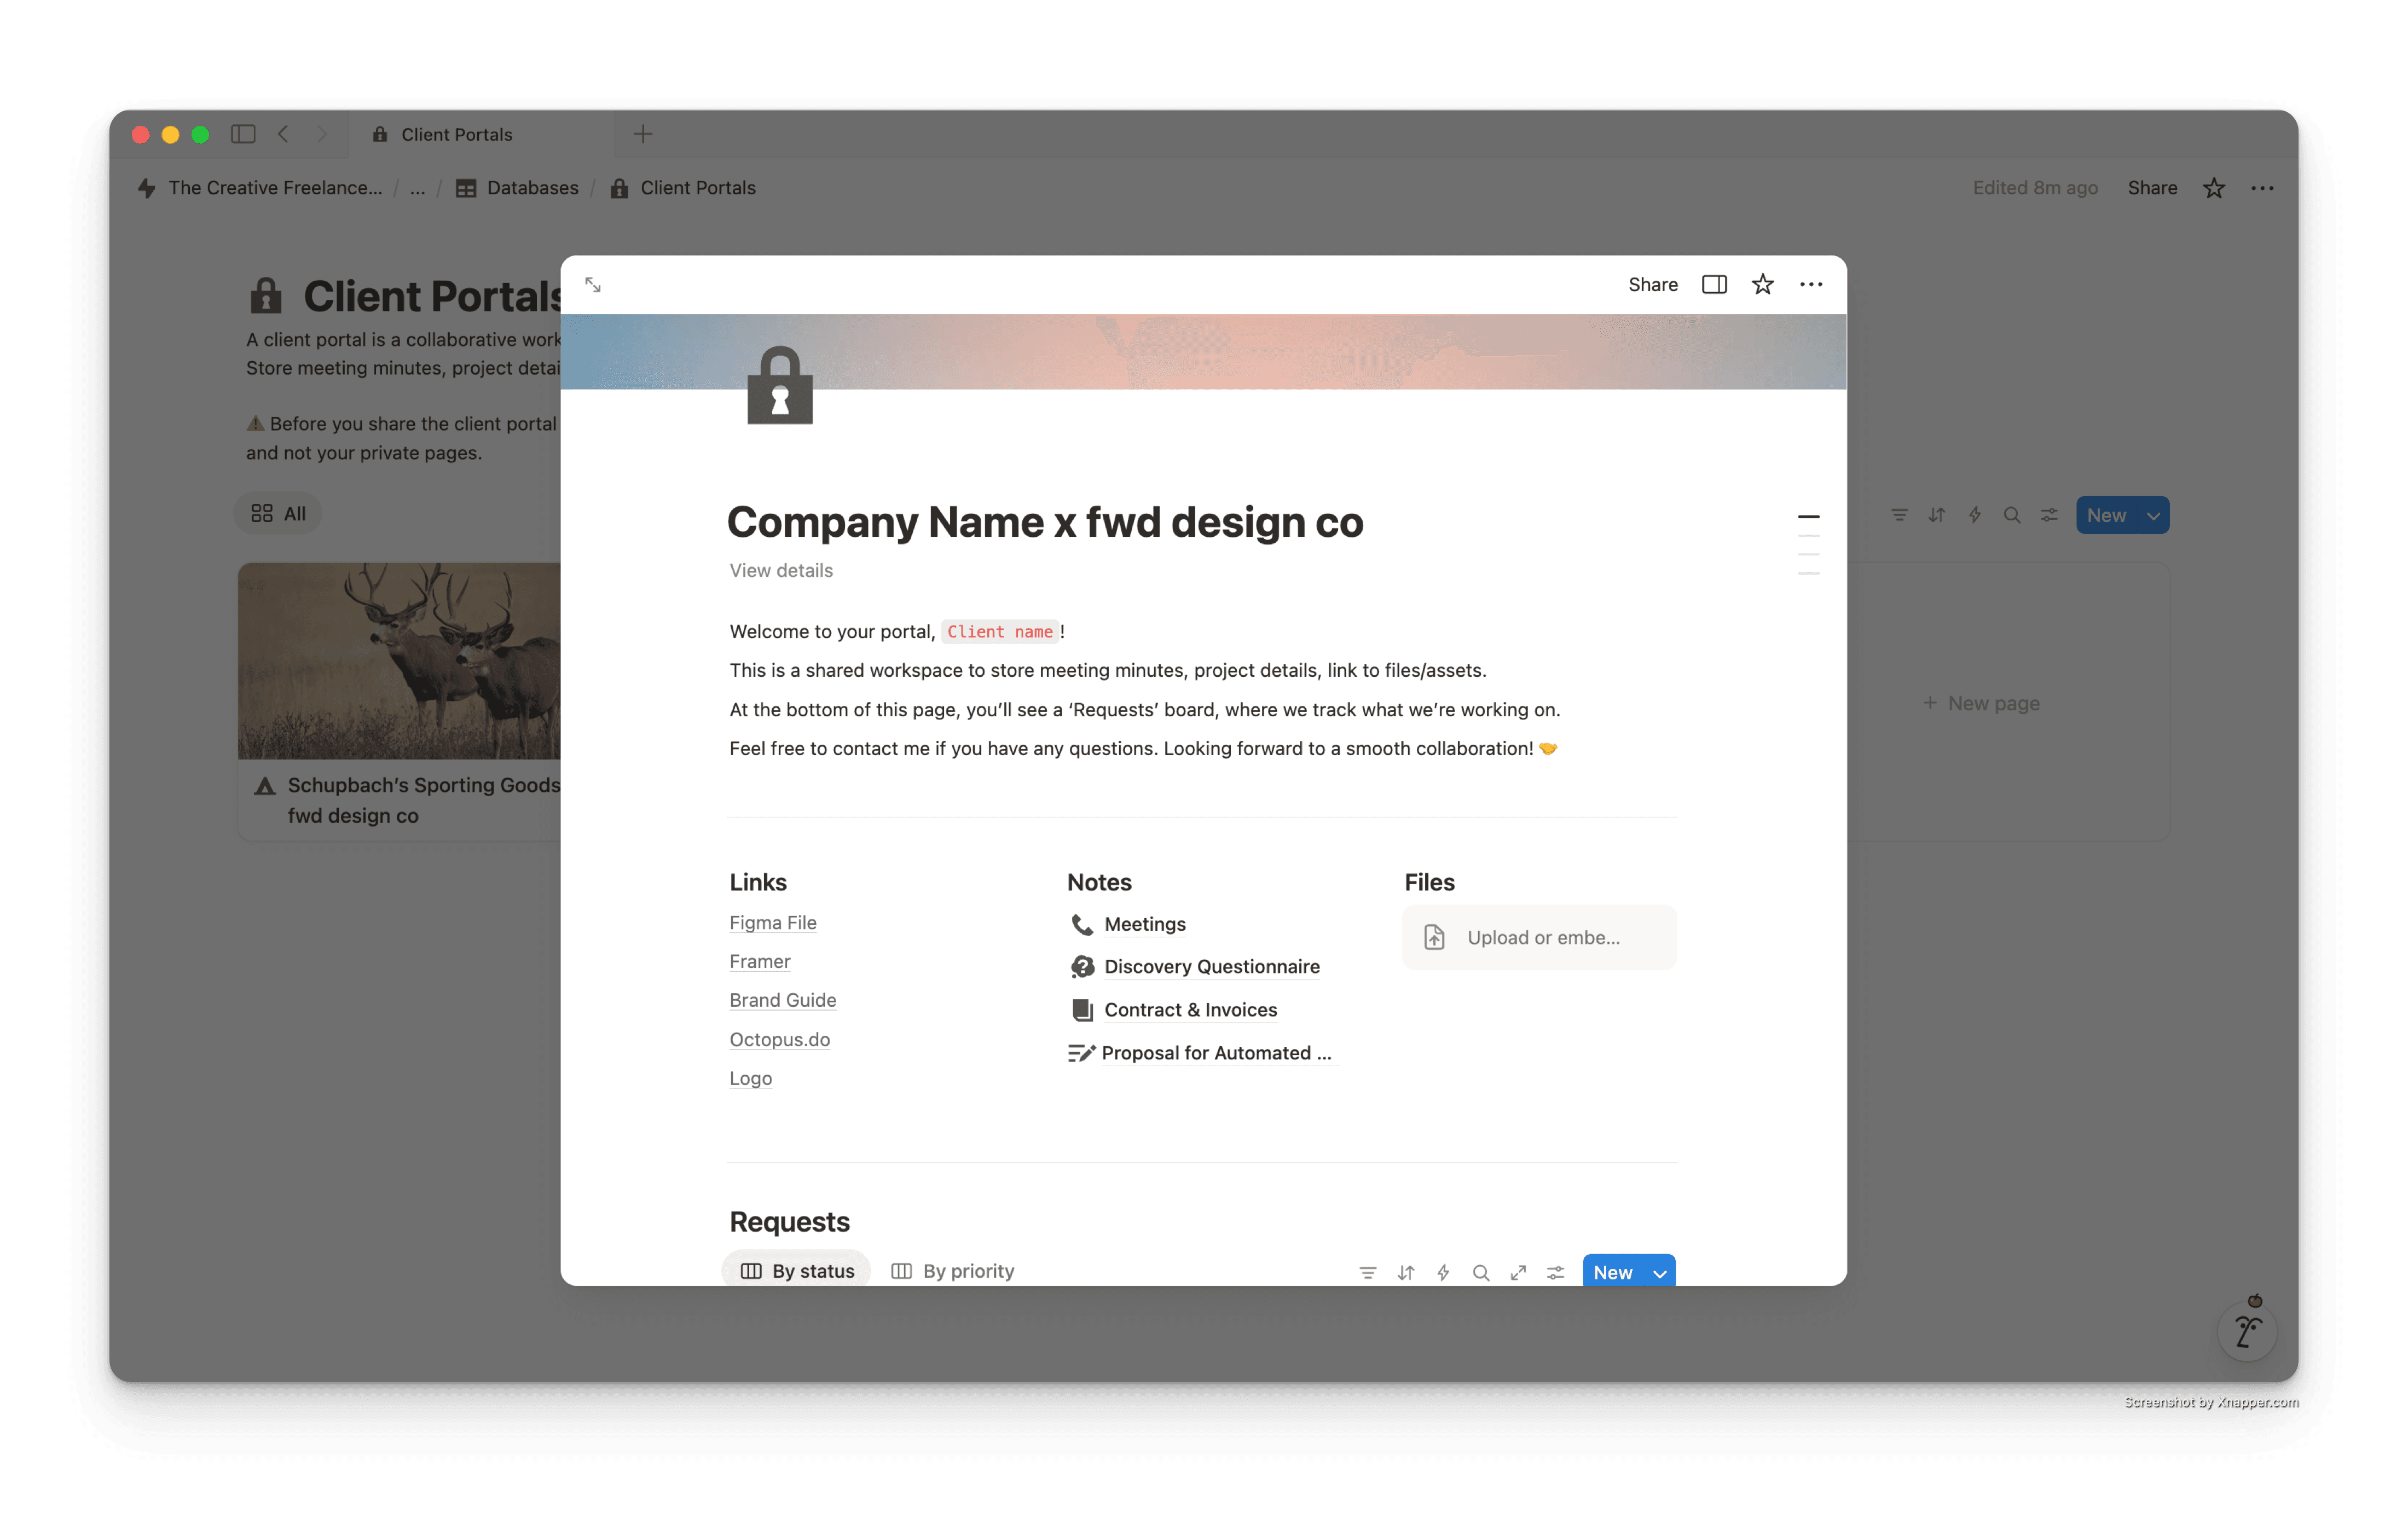Click the search icon on the Requests board
This screenshot has width=2408, height=1519.
1481,1272
